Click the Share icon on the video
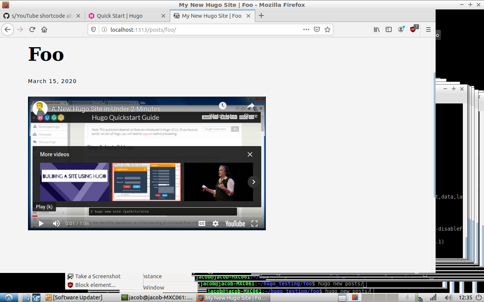This screenshot has width=484, height=302. pos(251,110)
